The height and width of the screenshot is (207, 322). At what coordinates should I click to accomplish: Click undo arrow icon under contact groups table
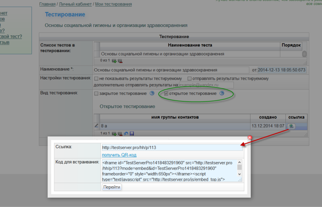126,134
